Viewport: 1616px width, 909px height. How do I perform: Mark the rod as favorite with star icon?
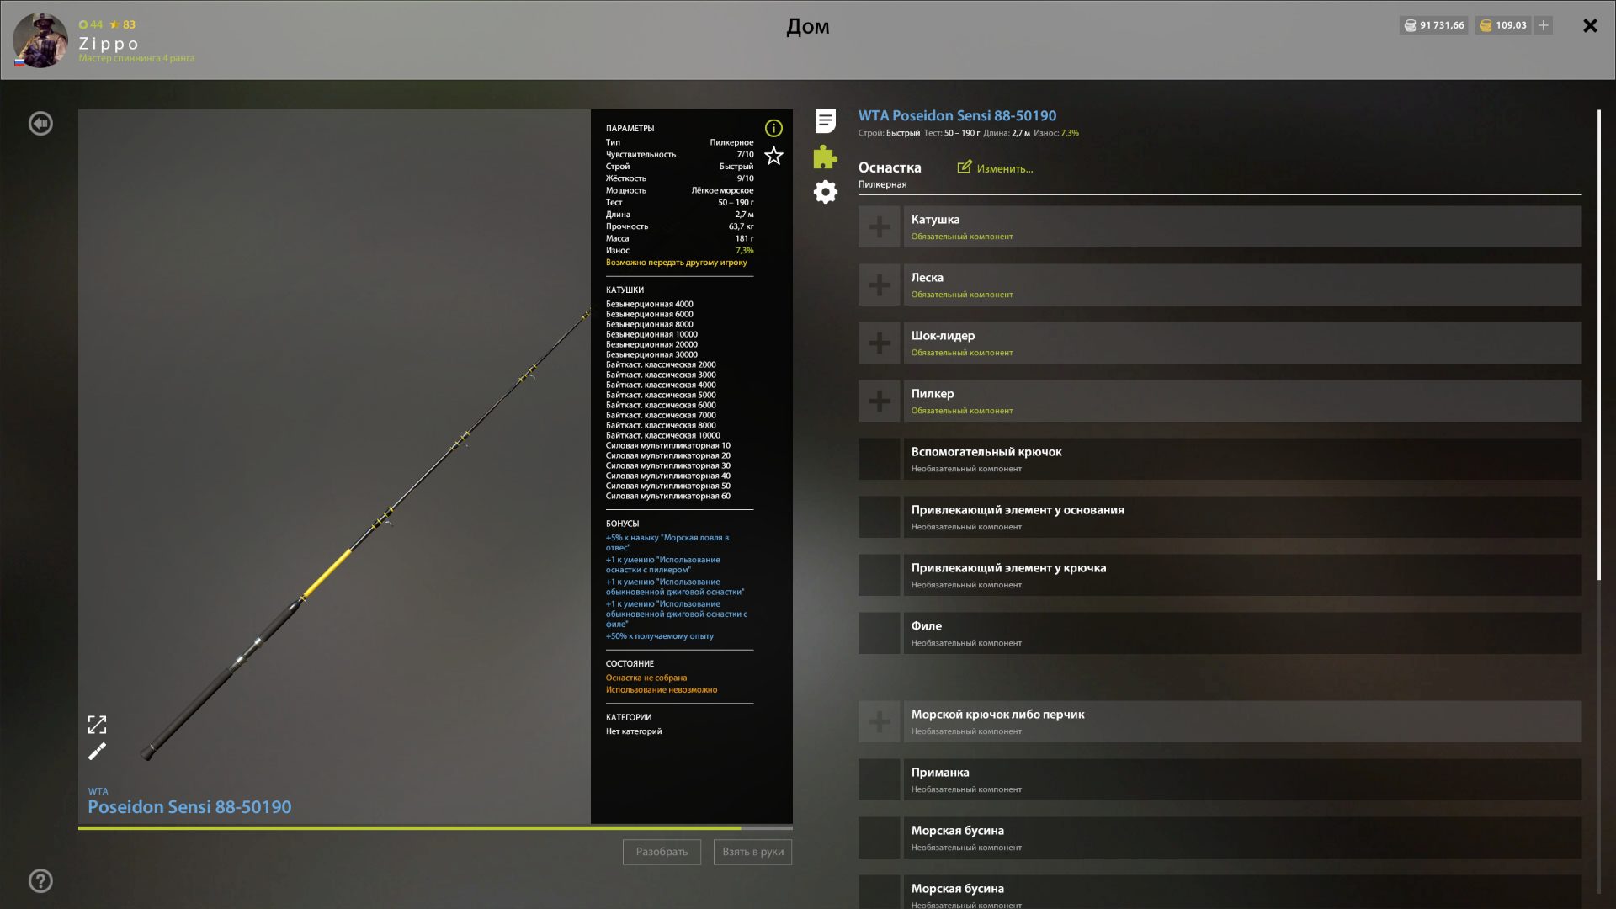coord(773,156)
